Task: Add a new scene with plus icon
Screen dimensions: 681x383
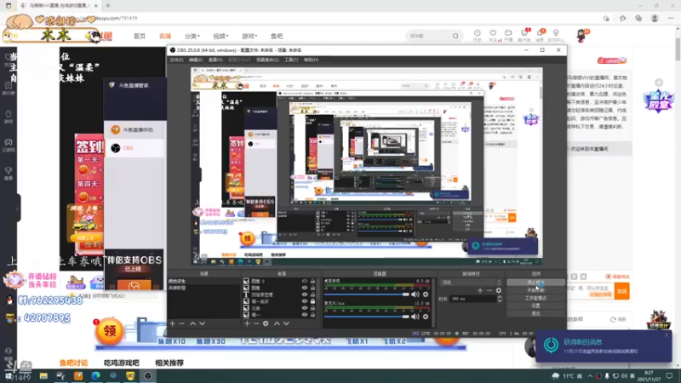Action: tap(173, 323)
